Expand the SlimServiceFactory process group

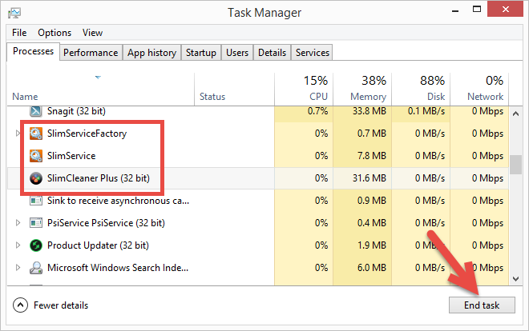(18, 134)
